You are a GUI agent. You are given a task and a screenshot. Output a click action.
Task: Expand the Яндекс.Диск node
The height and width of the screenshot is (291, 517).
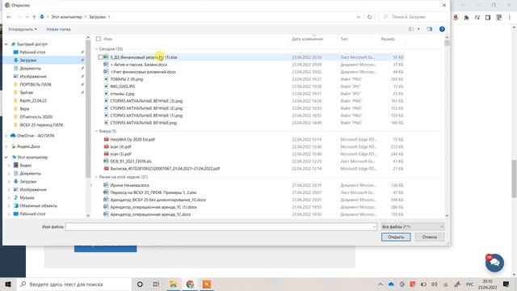point(6,146)
